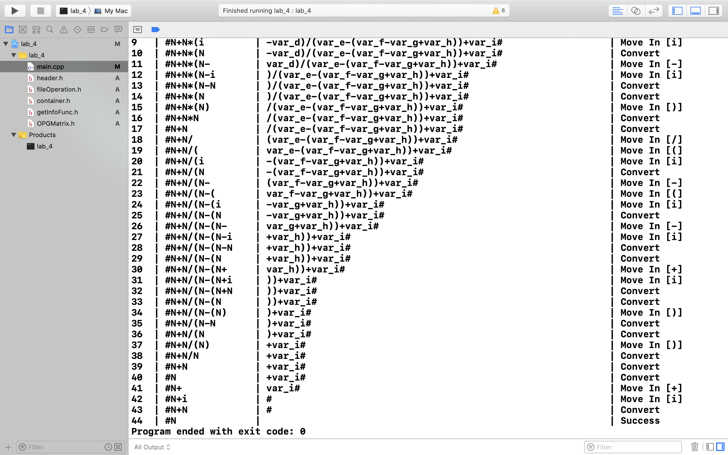Image resolution: width=728 pixels, height=455 pixels.
Task: Select the Project navigator tab
Action: (x=9, y=30)
